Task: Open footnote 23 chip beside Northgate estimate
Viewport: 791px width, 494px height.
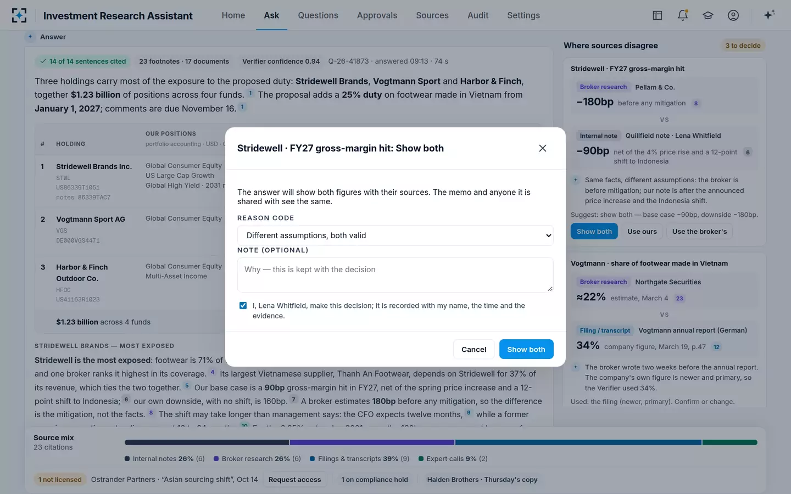Action: (679, 298)
